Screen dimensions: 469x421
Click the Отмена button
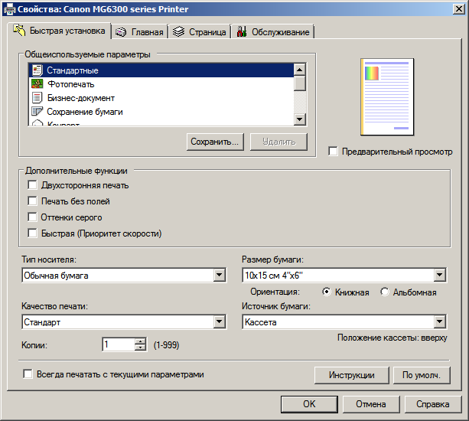point(371,404)
